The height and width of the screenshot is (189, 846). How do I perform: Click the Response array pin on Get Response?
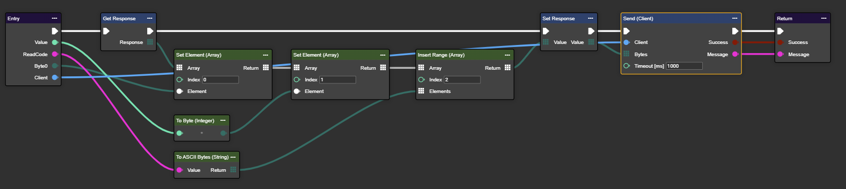(x=150, y=42)
